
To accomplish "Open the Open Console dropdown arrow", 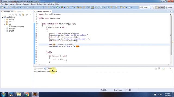I will click(166, 68).
